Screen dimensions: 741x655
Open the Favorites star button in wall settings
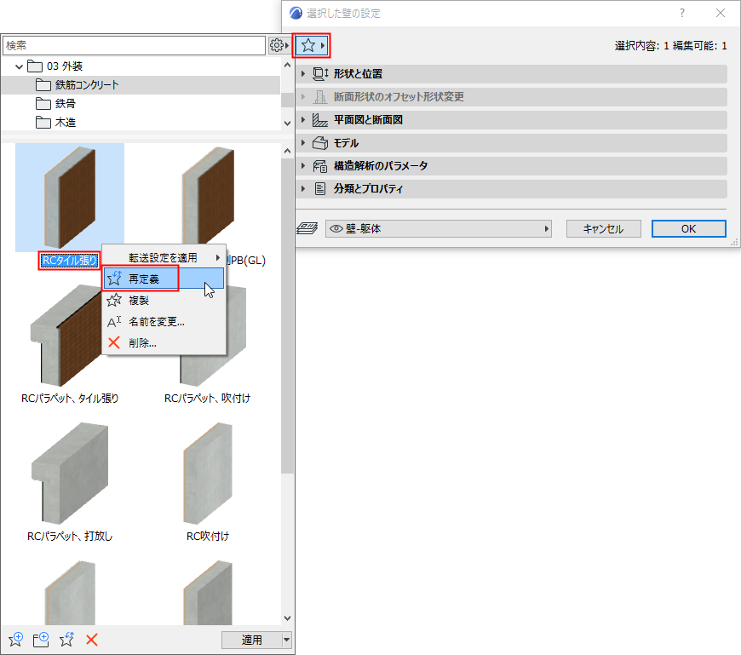click(x=312, y=46)
